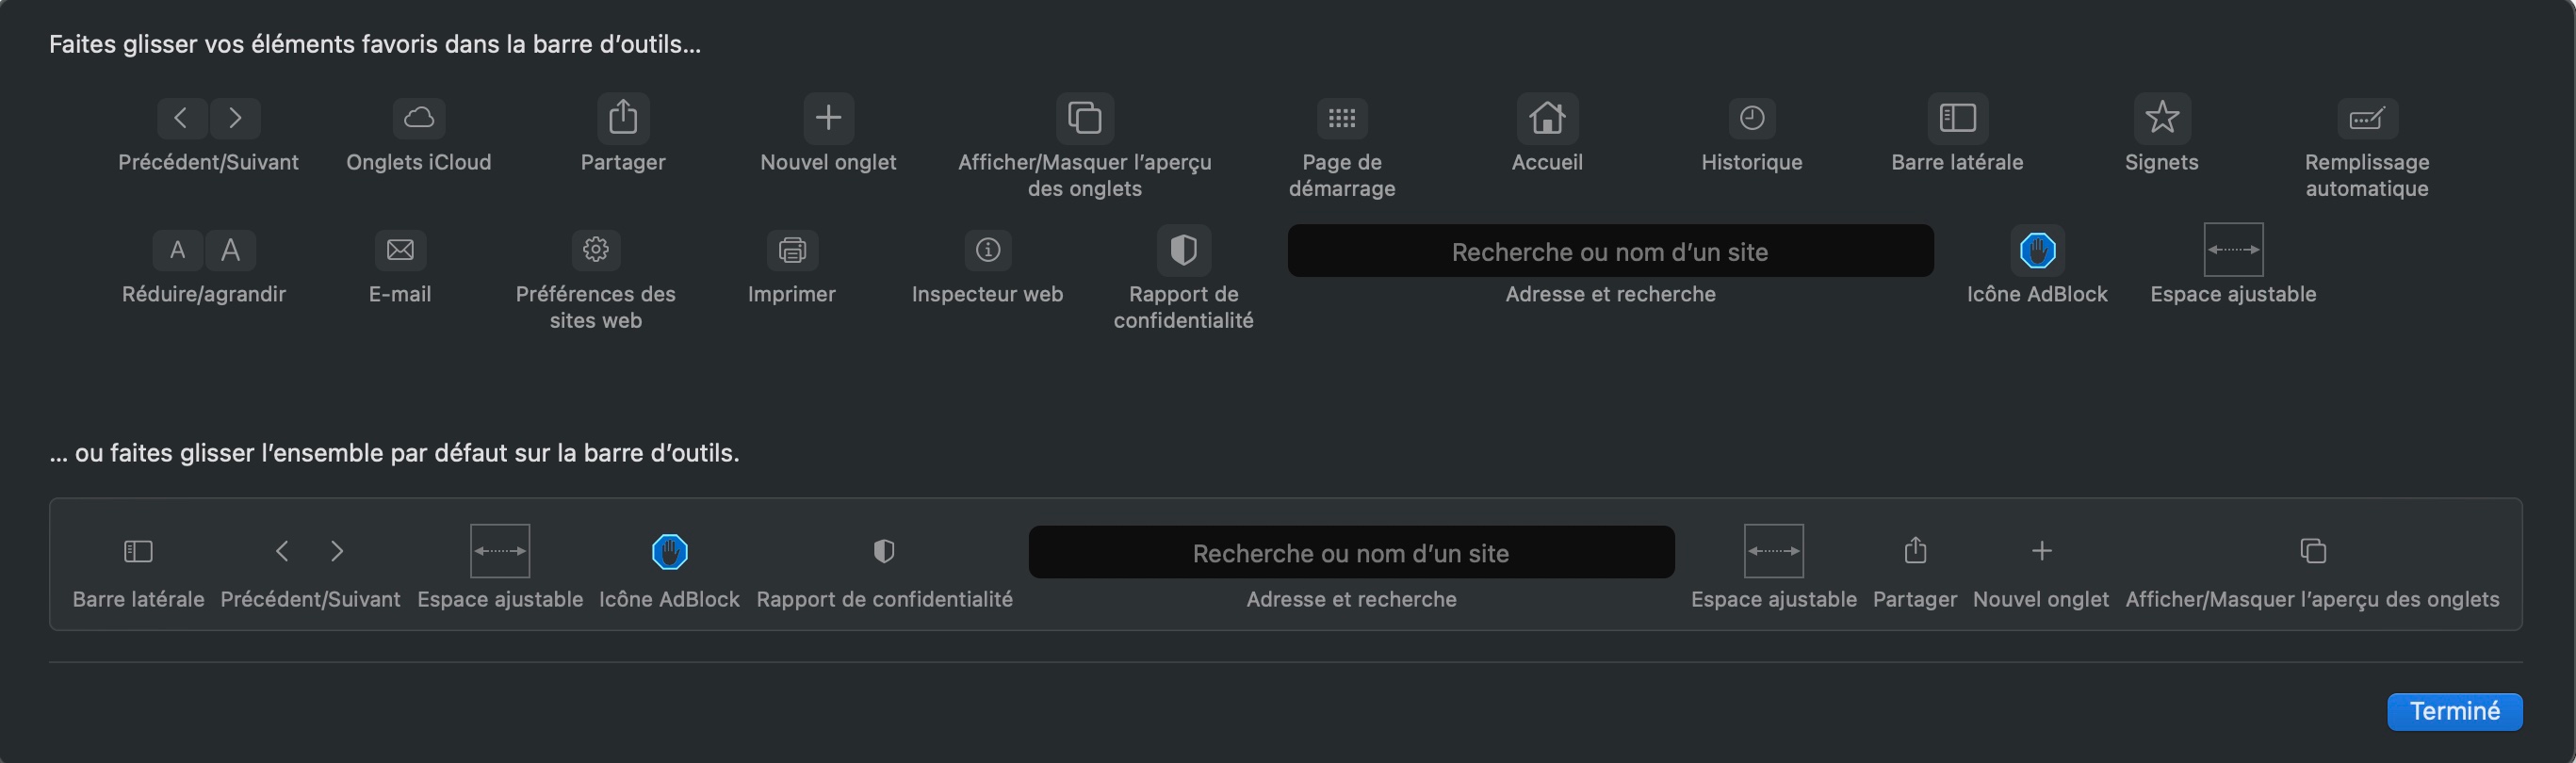Image resolution: width=2576 pixels, height=763 pixels.
Task: Click the Remplissage automatique icon
Action: 2367,118
